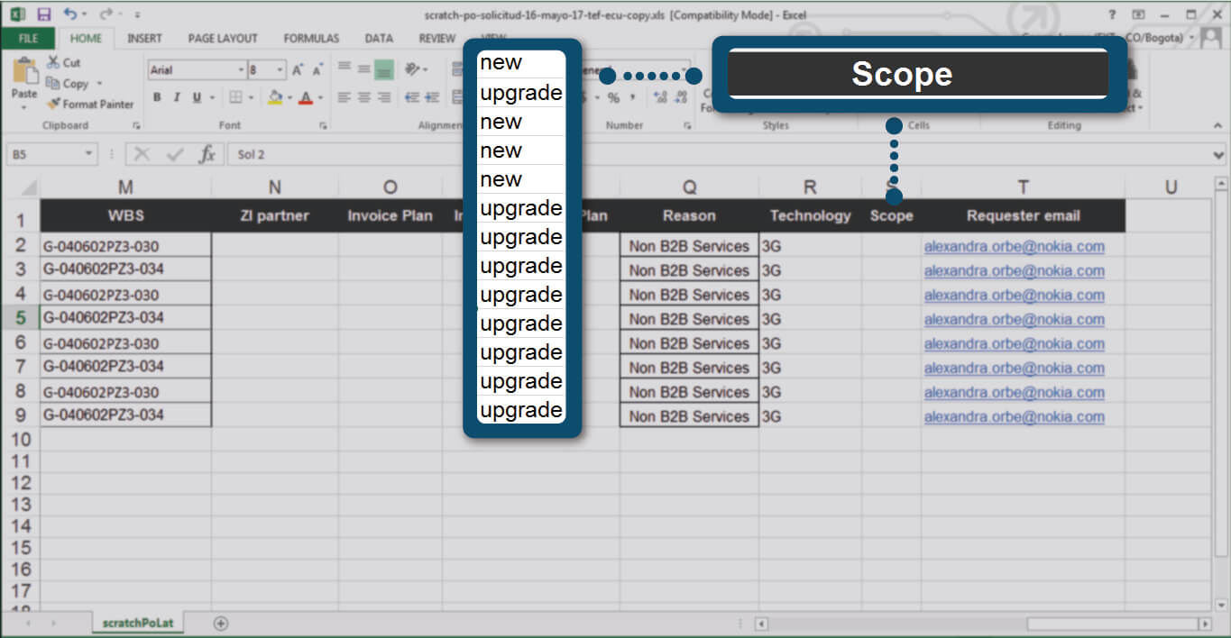Viewport: 1231px width, 638px height.
Task: Click the email link in row 2
Action: tap(1014, 246)
